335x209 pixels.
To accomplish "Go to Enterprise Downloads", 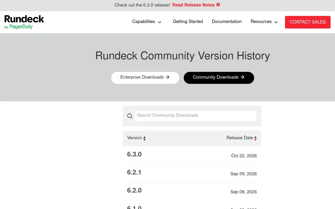I will click(145, 78).
